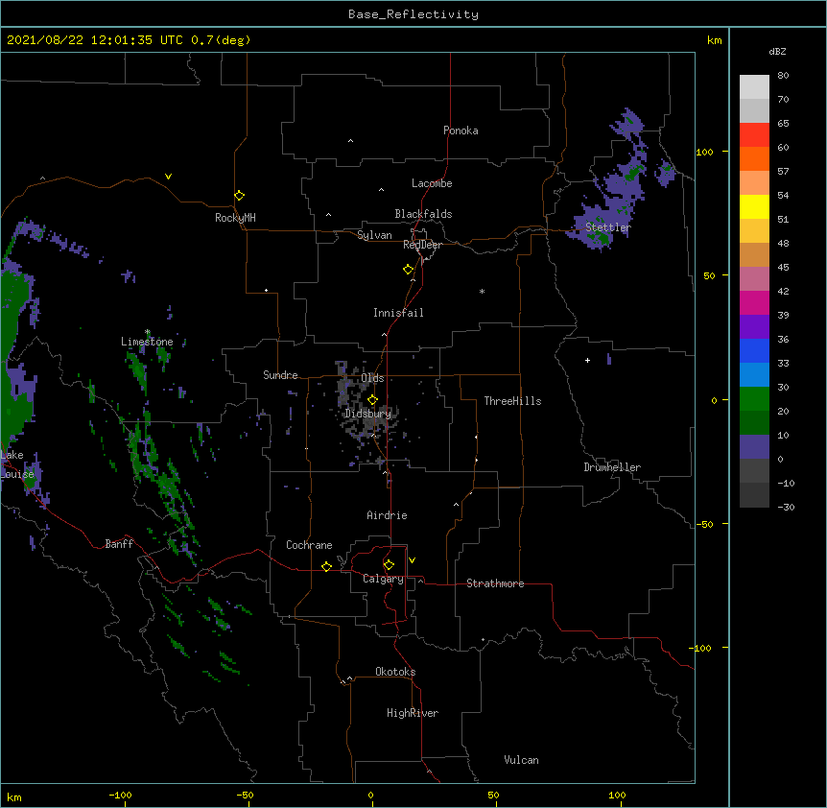This screenshot has height=808, width=827.
Task: Click the Sundre city label
Action: [x=280, y=375]
